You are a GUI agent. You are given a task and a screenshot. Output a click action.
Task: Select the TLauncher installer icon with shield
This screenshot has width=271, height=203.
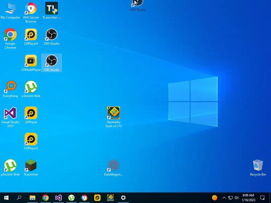(x=52, y=11)
